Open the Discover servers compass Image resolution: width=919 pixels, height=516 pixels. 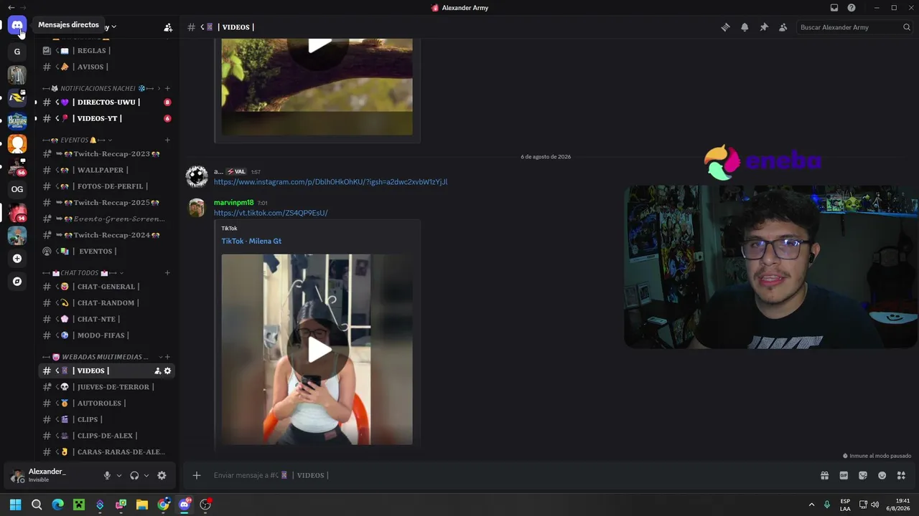pos(17,282)
